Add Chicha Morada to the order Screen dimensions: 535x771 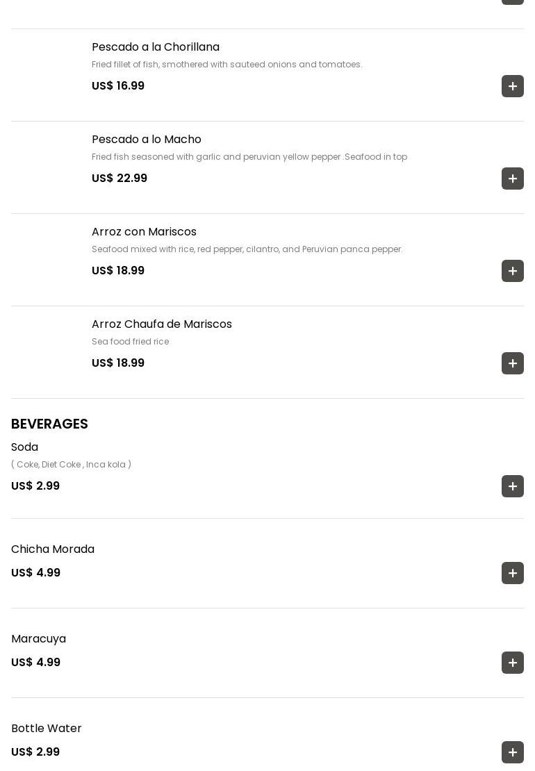pyautogui.click(x=513, y=573)
